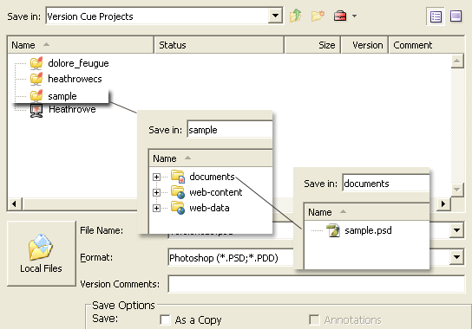Create a new folder with toolbar icon
Viewport: 472px width, 329px height.
(318, 16)
